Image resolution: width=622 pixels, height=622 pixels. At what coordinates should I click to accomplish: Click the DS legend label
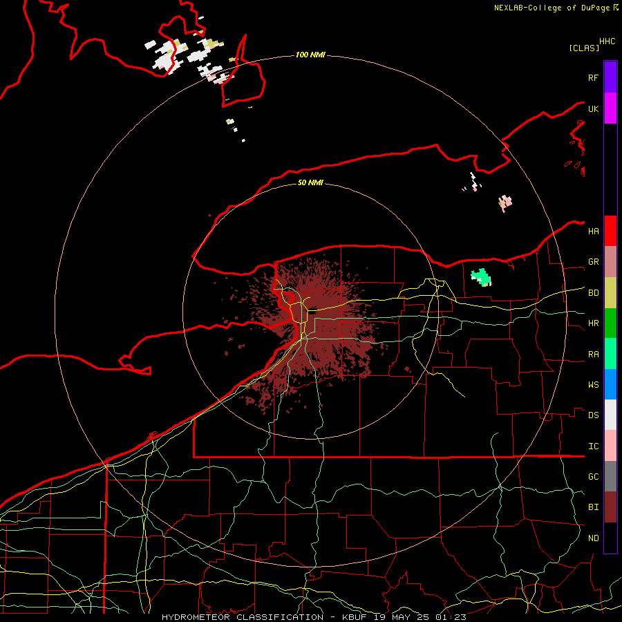[x=593, y=415]
